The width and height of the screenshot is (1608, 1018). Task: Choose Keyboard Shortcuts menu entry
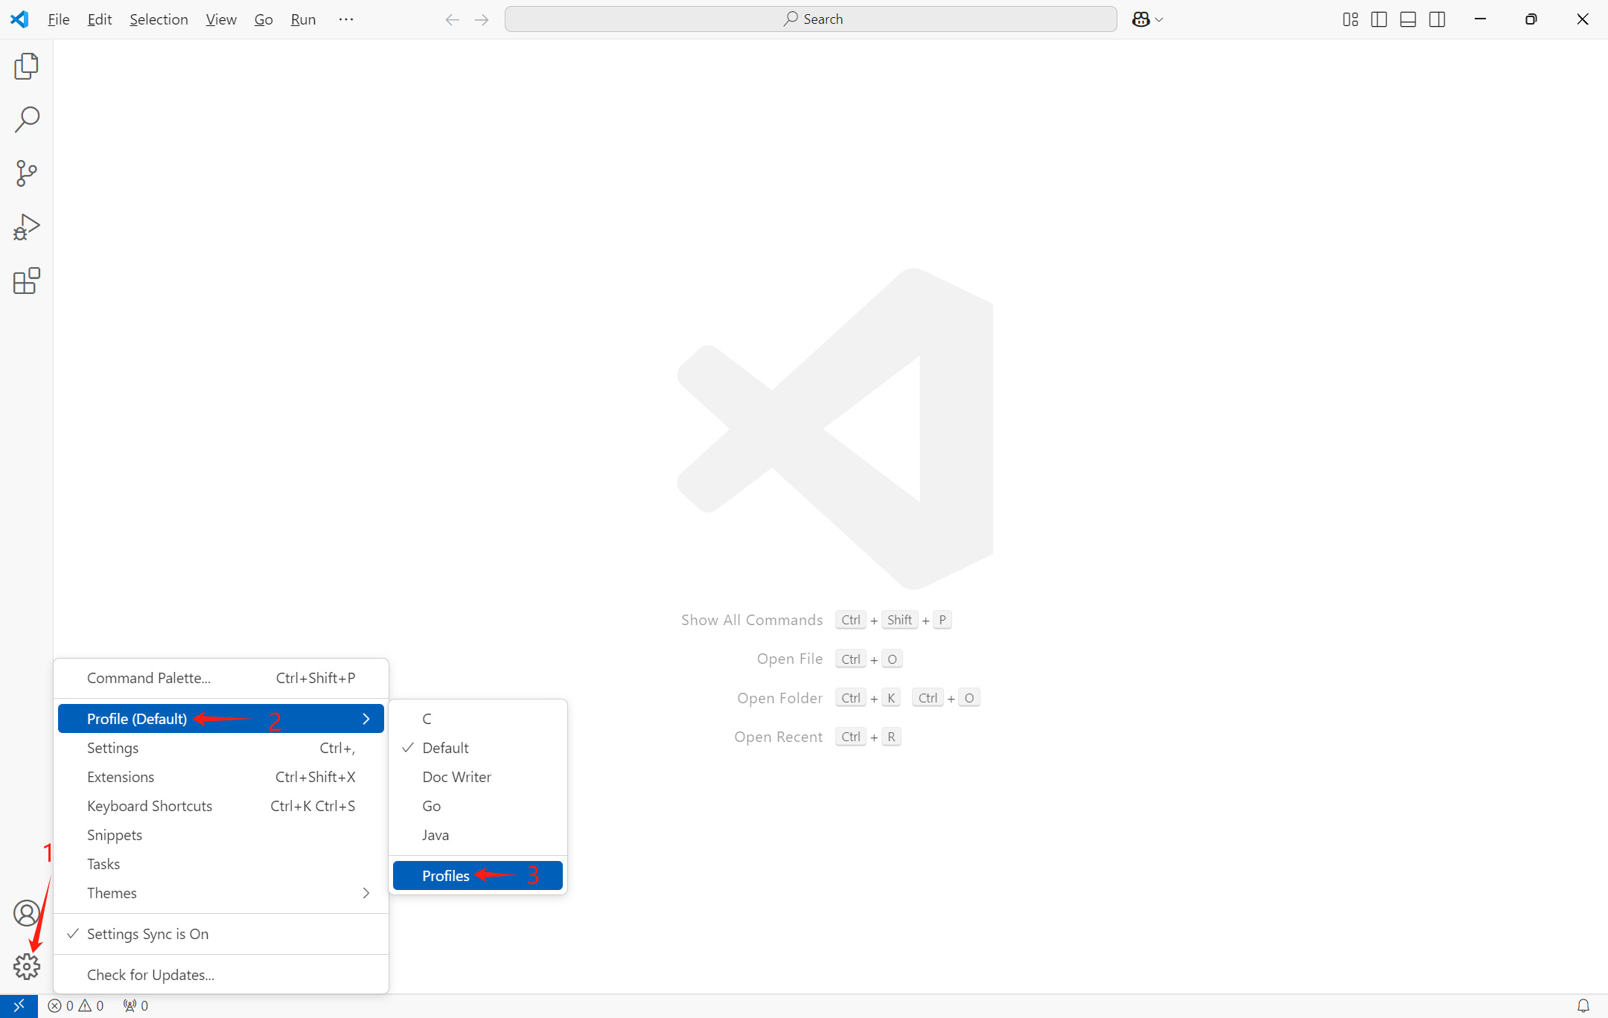(150, 806)
